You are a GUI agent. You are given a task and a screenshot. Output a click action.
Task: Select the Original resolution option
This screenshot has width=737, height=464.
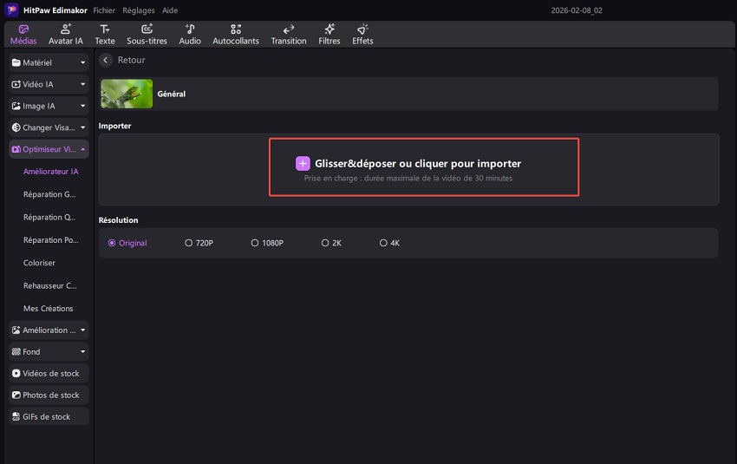[127, 243]
